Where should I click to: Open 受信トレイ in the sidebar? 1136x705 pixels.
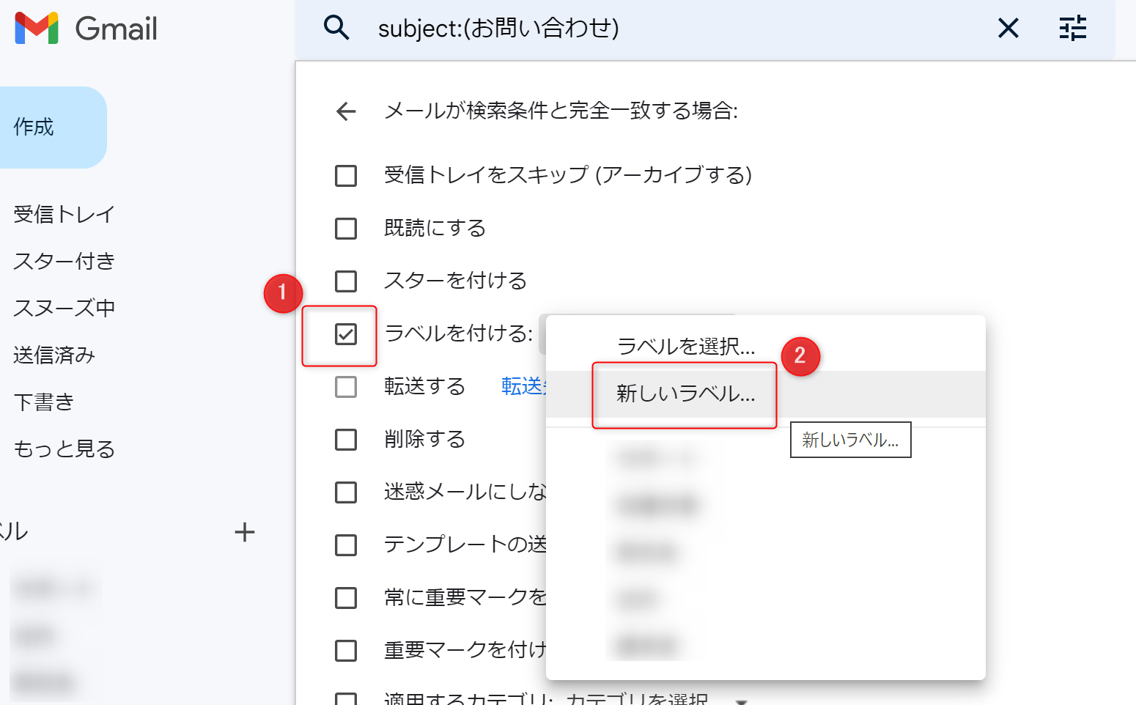coord(64,215)
